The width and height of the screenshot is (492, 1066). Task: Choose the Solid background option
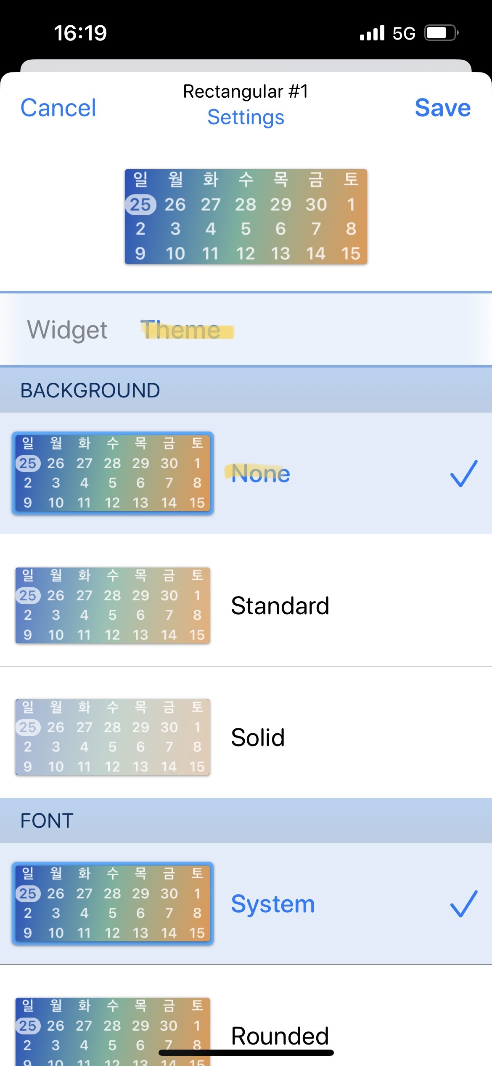pyautogui.click(x=258, y=738)
